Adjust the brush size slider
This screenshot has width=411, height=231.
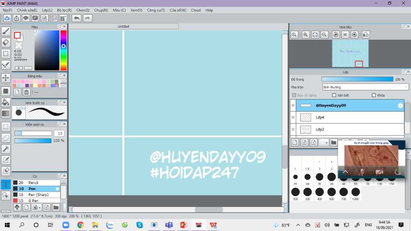point(33,133)
